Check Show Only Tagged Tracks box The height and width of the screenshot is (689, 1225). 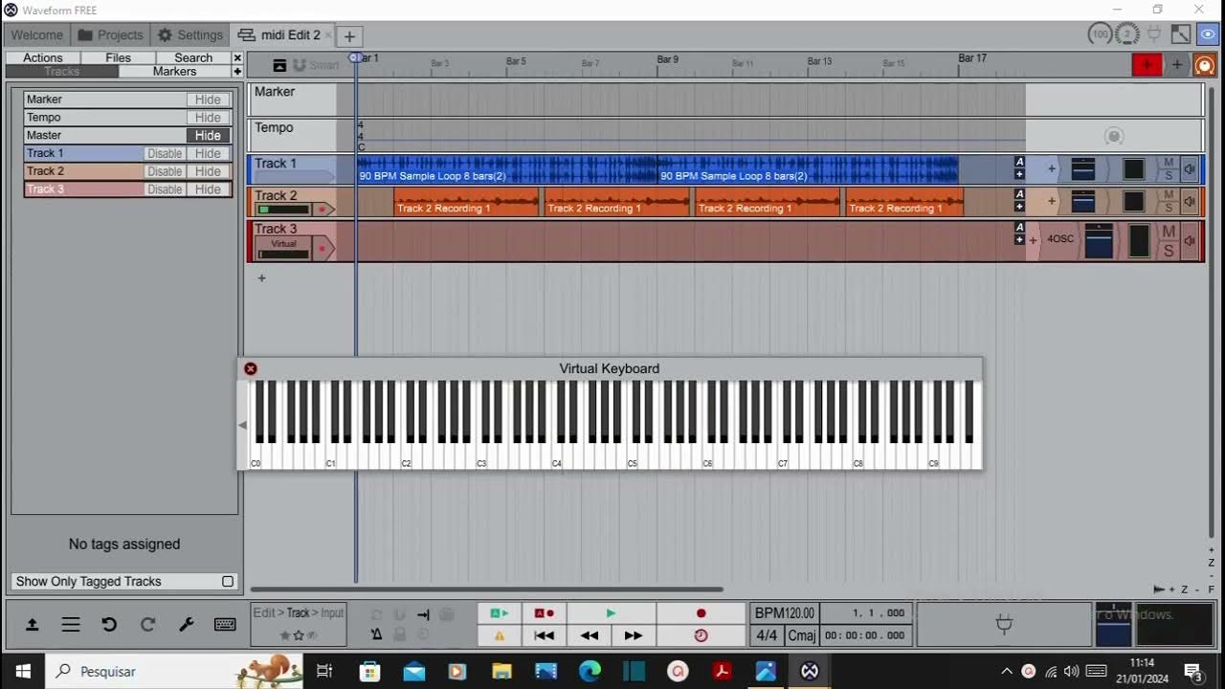pos(228,581)
